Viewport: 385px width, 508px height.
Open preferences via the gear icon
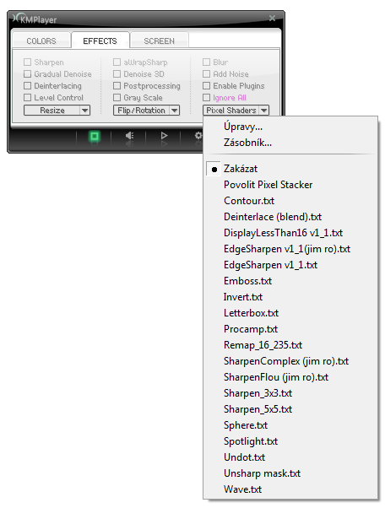coord(198,135)
